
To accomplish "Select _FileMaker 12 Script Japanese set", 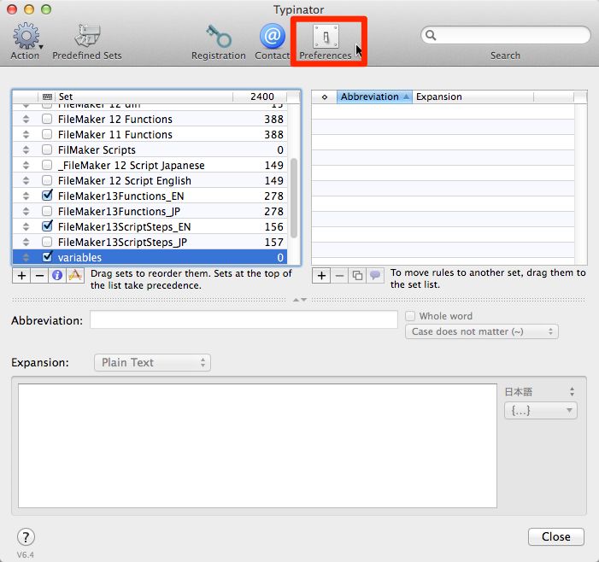I will coord(150,166).
